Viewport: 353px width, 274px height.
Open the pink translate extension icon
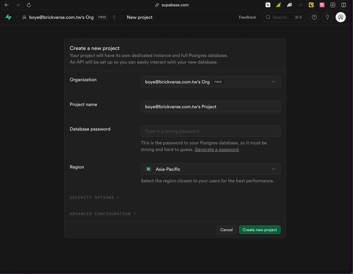pos(322,5)
